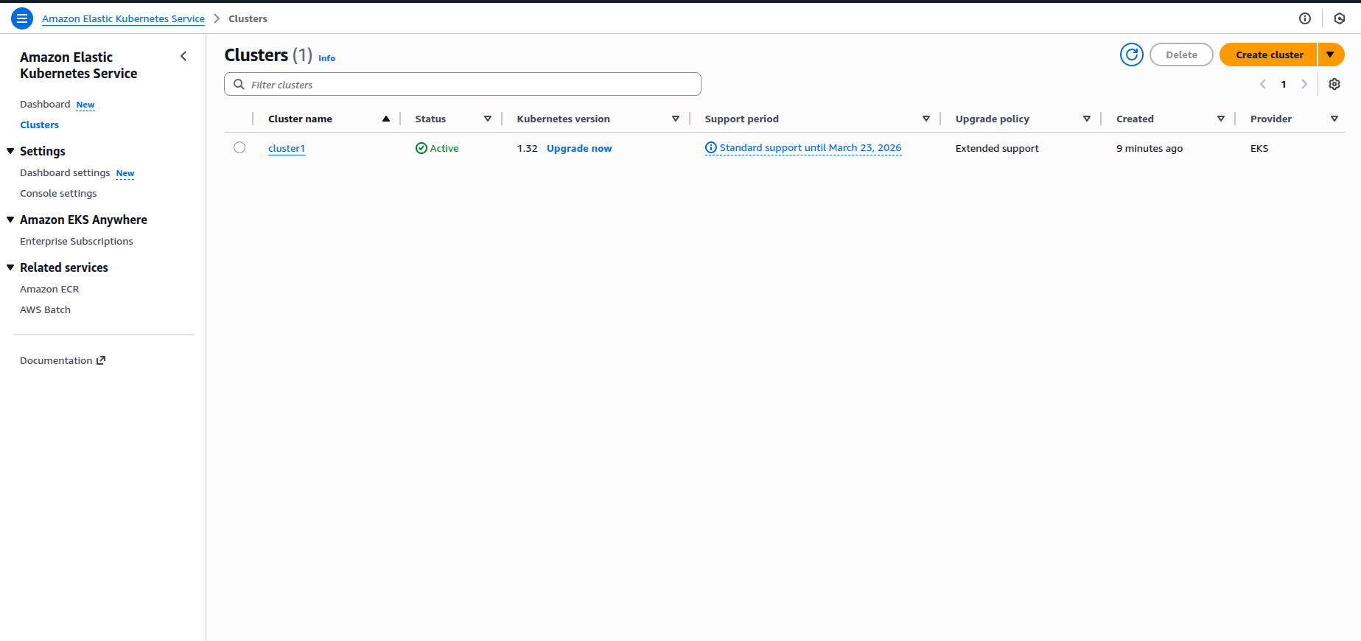1361x641 pixels.
Task: Click the New badge beside Dashboard settings
Action: click(x=125, y=173)
